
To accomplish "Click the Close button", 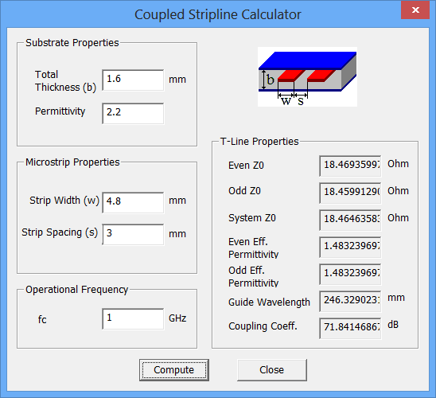I will point(272,370).
